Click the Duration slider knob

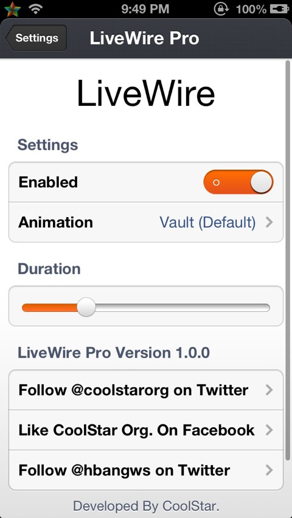(86, 307)
